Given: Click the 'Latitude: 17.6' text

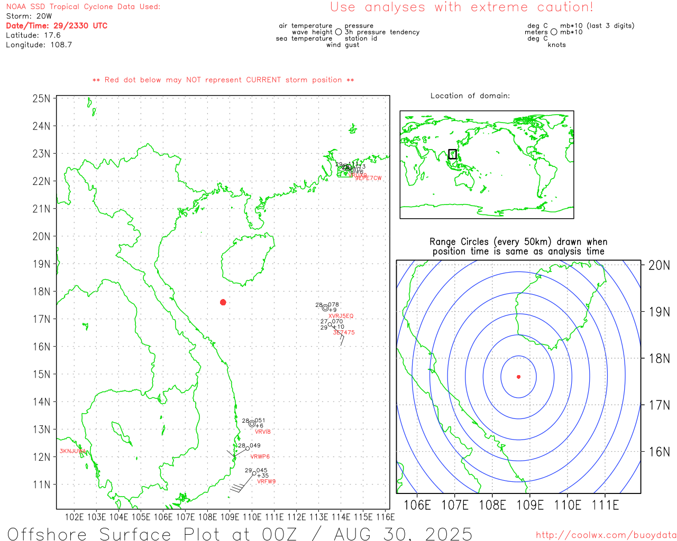Looking at the screenshot, I should click(33, 35).
